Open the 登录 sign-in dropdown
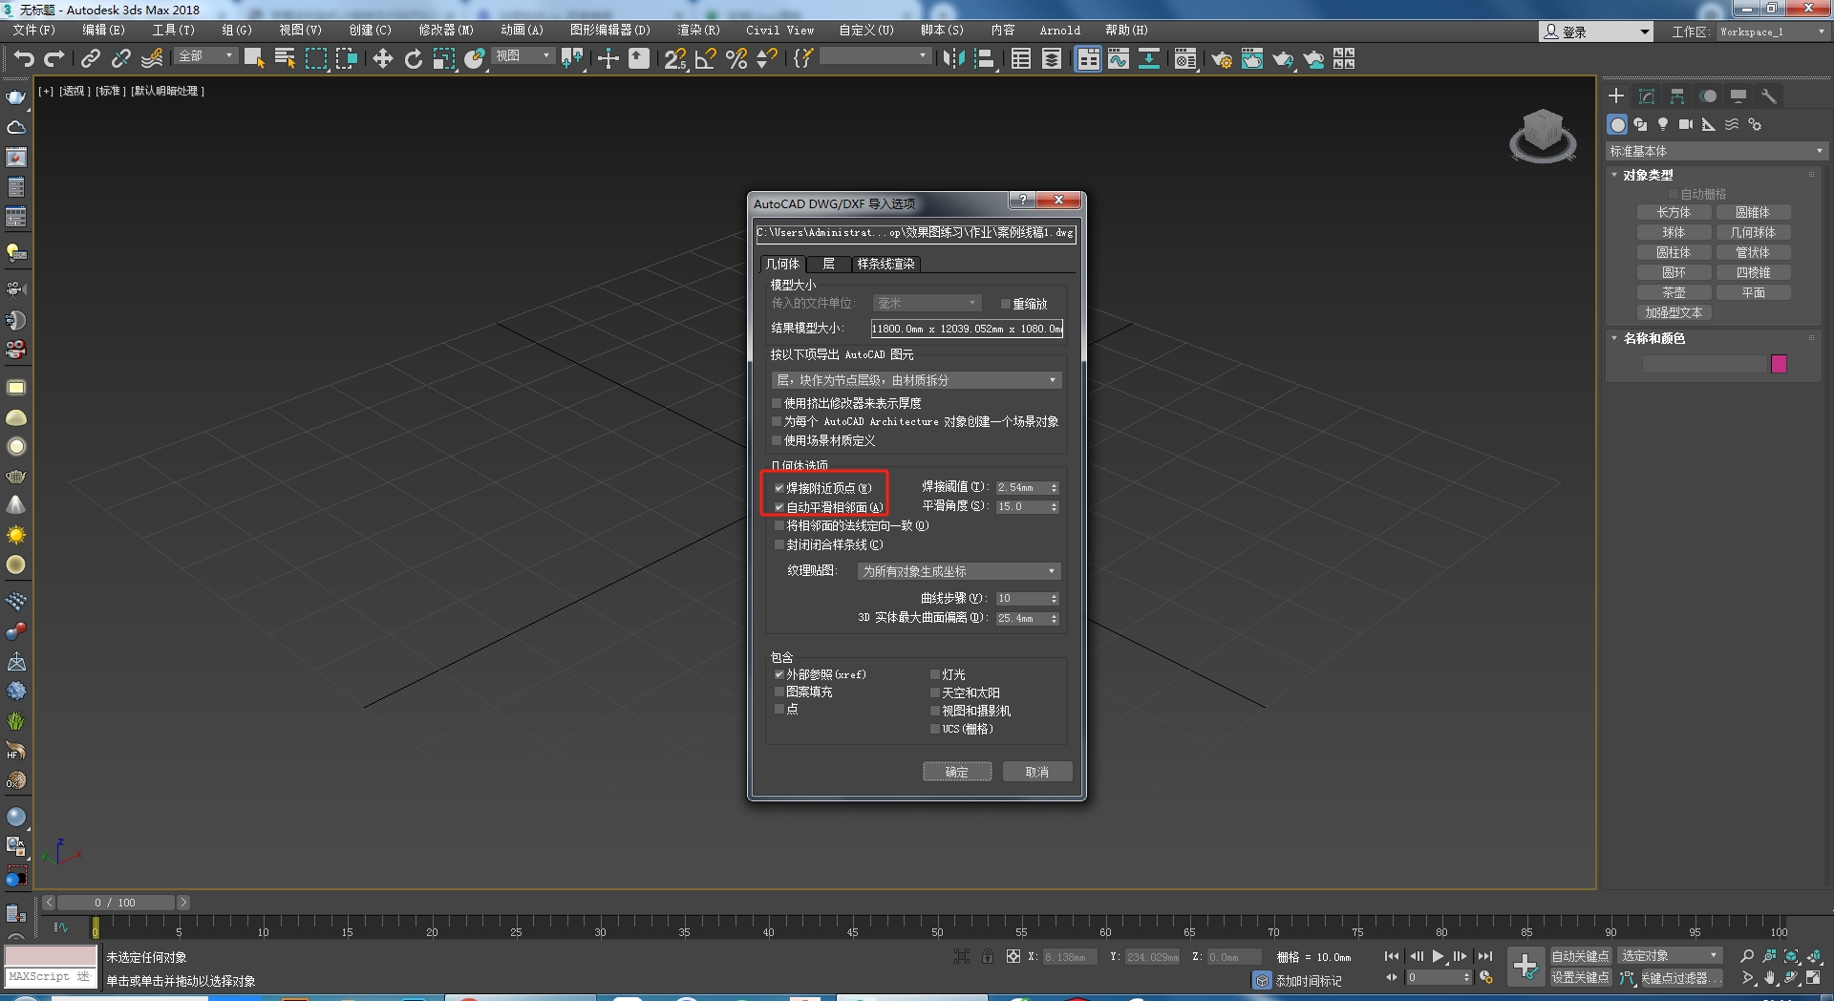Image resolution: width=1834 pixels, height=1001 pixels. (x=1595, y=32)
